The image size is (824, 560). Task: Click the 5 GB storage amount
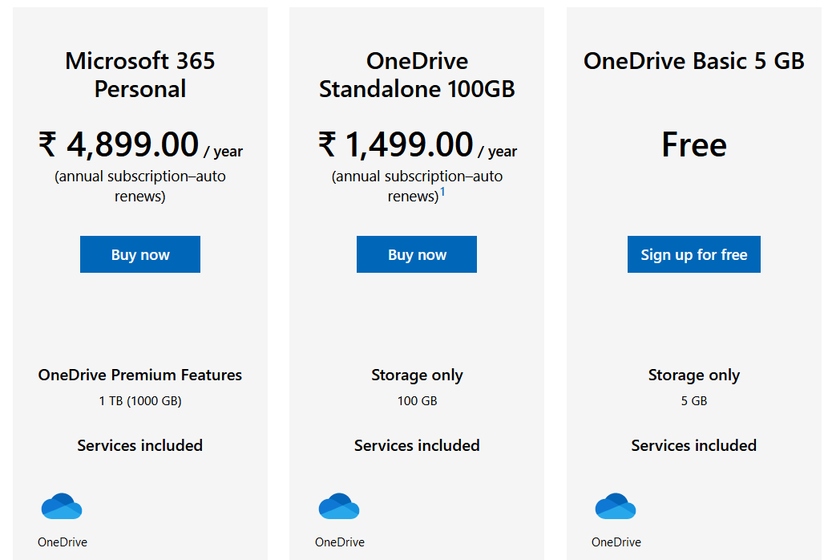[693, 400]
